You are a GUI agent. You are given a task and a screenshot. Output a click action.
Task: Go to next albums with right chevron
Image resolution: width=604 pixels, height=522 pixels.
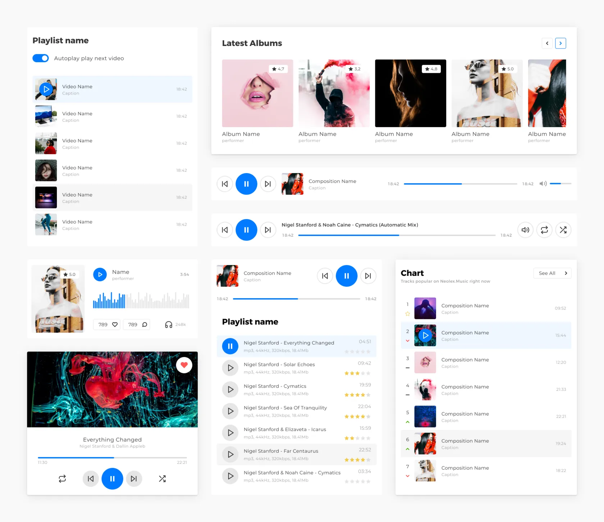click(560, 43)
